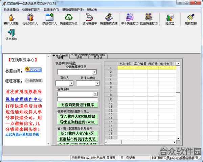The image size is (203, 162).
Task: Expand the 查询条件 dropdown
Action: click(95, 94)
